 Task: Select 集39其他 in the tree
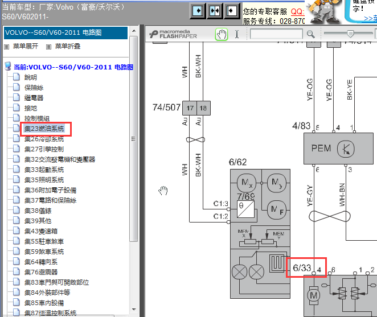pyautogui.click(x=38, y=221)
